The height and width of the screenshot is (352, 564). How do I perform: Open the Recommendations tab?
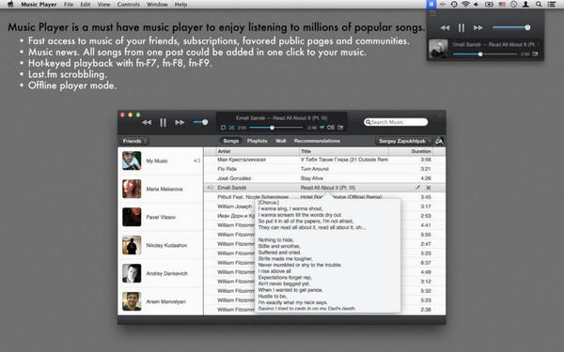pos(317,141)
